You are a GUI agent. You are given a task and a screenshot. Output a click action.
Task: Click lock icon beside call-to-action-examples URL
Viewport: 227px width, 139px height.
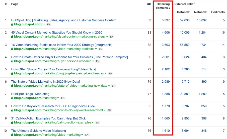[x=12, y=123]
